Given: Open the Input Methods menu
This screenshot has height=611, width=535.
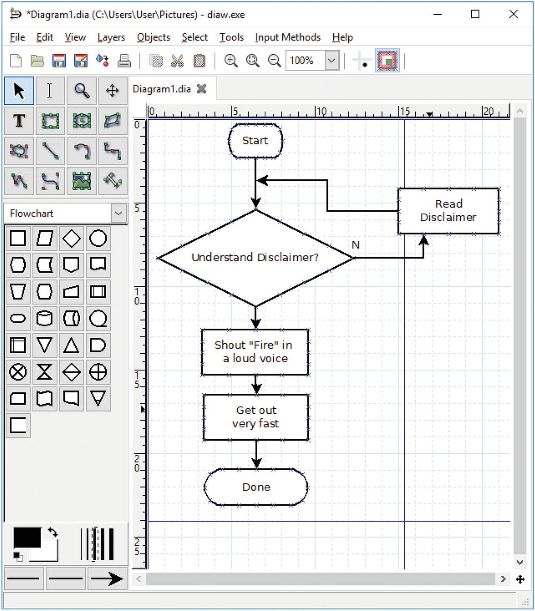Looking at the screenshot, I should click(288, 37).
